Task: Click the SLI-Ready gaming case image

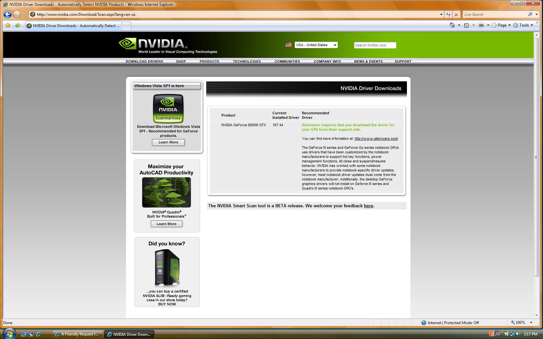Action: coord(167,268)
